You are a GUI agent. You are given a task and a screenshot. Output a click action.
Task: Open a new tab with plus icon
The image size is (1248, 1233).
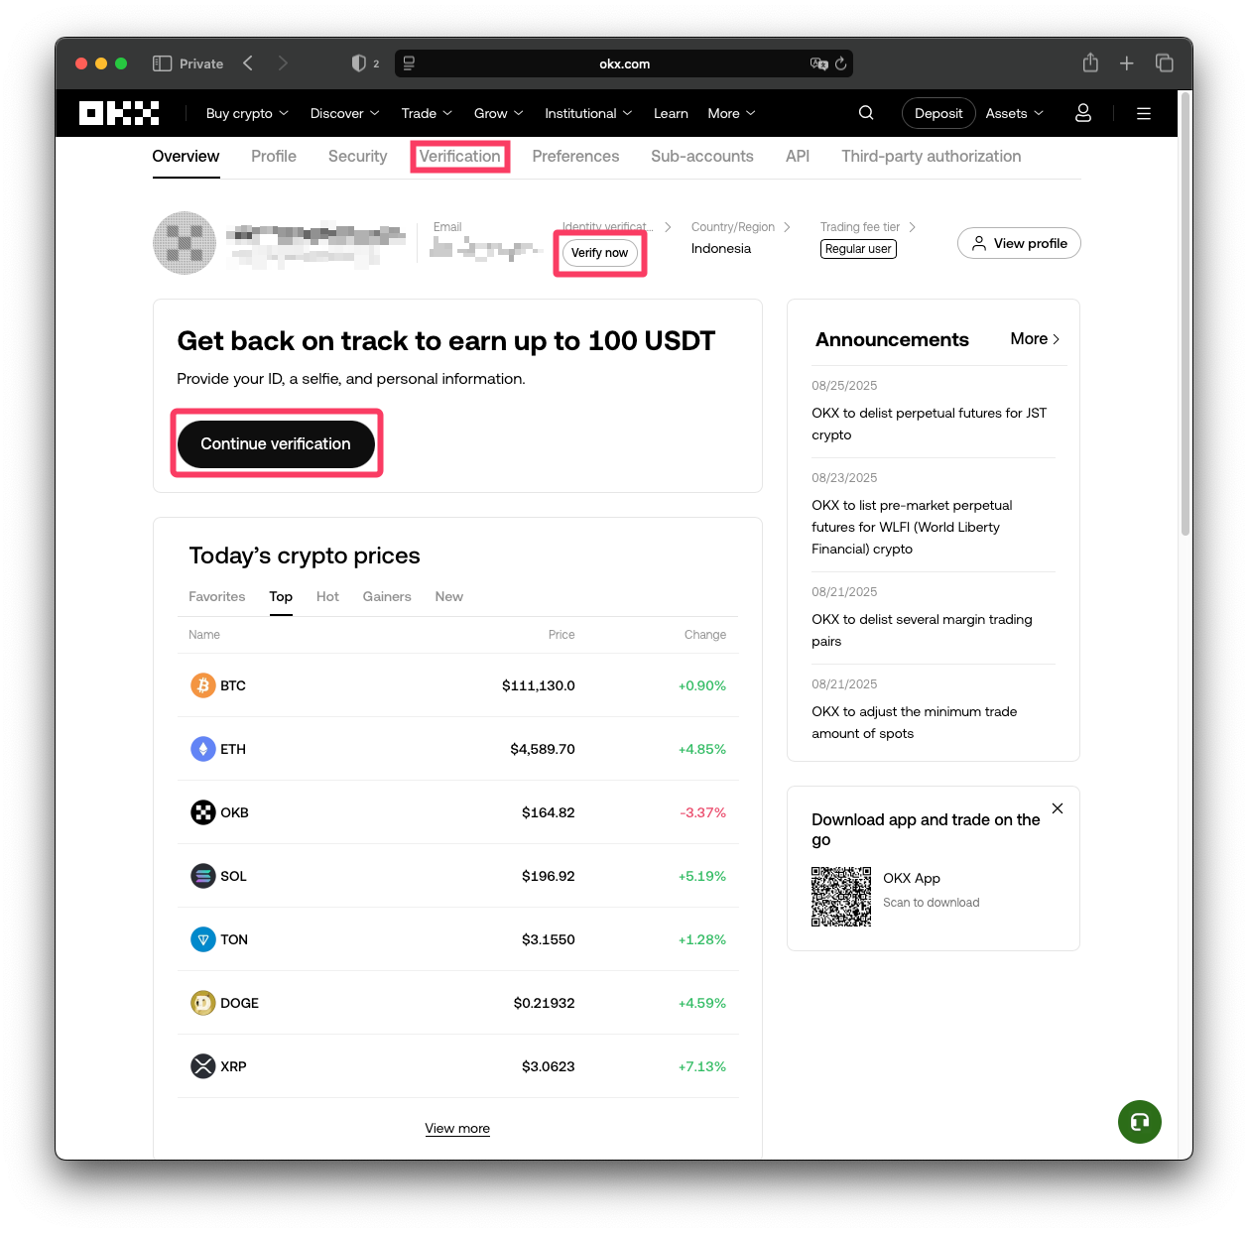(x=1127, y=63)
